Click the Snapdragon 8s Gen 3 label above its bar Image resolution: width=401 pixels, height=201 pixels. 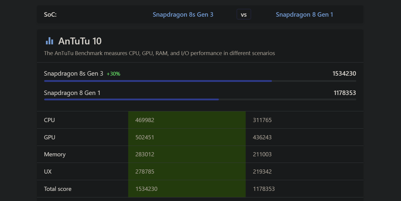[x=74, y=74]
